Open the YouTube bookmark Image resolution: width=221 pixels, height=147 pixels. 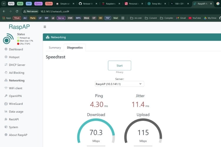pos(195,18)
